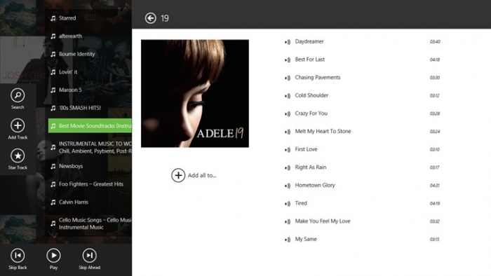Screen dimensions: 491x276
Task: Play the track My Same
Action: [x=306, y=239]
